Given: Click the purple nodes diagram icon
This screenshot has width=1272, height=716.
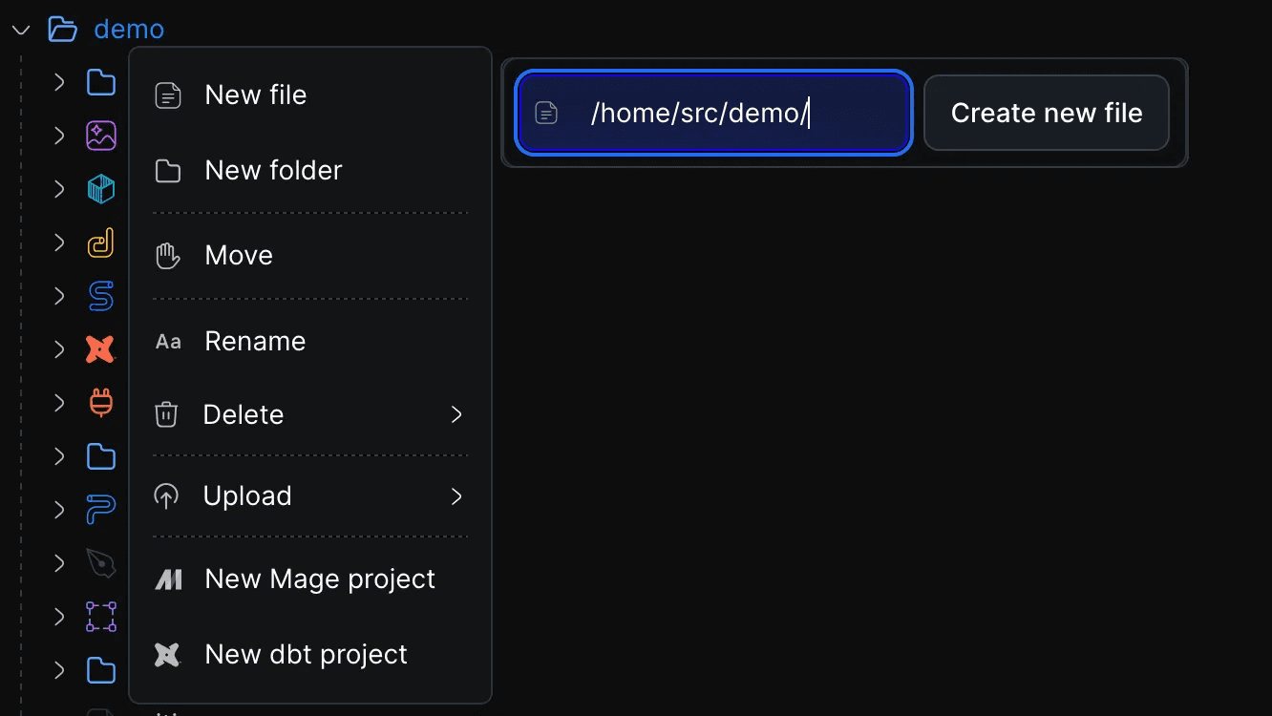Looking at the screenshot, I should (101, 617).
